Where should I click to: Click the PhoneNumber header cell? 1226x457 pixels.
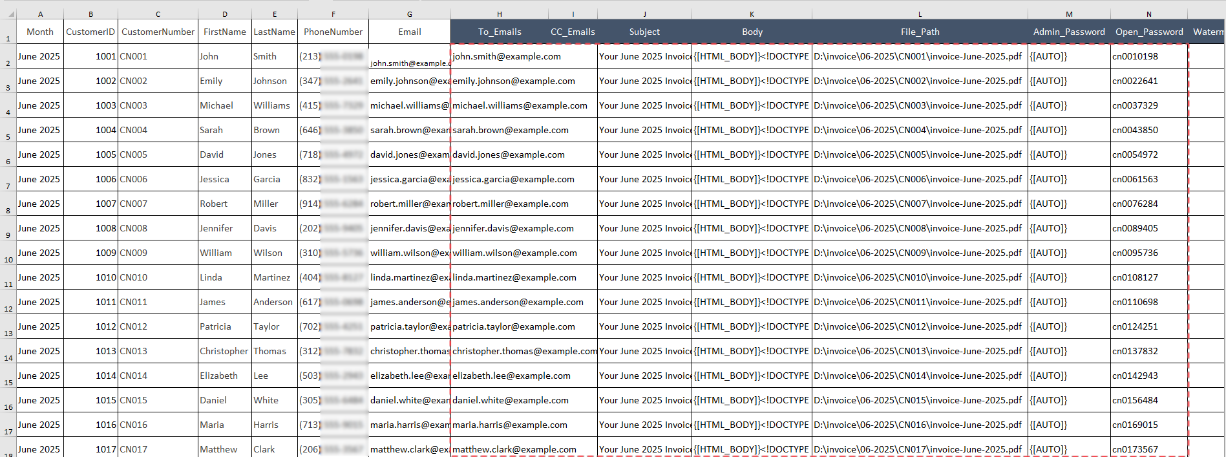tap(333, 32)
